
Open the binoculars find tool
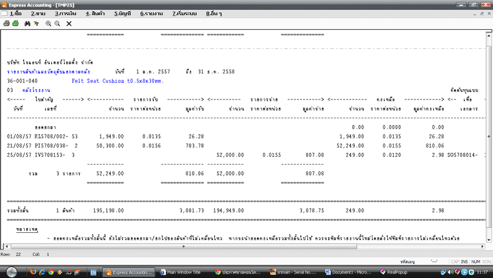[x=27, y=23]
